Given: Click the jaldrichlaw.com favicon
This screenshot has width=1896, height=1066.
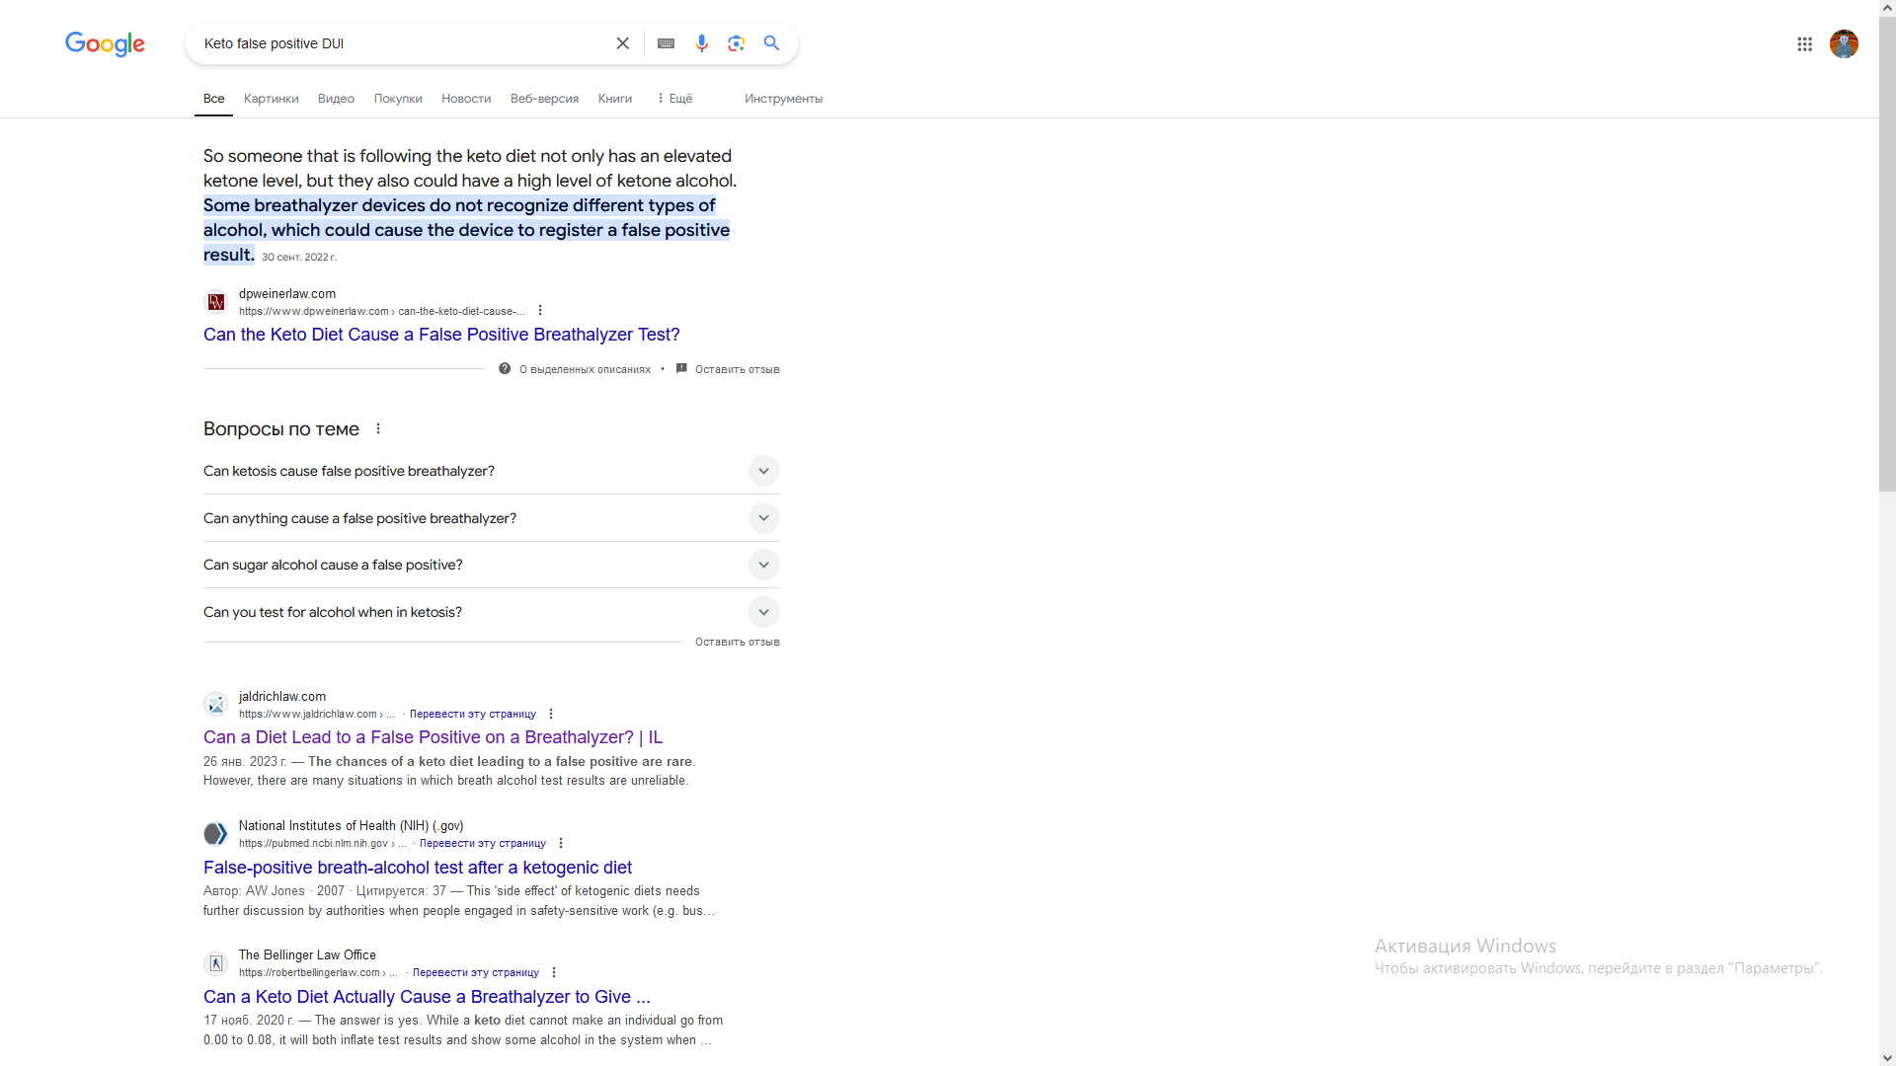Looking at the screenshot, I should tap(216, 705).
